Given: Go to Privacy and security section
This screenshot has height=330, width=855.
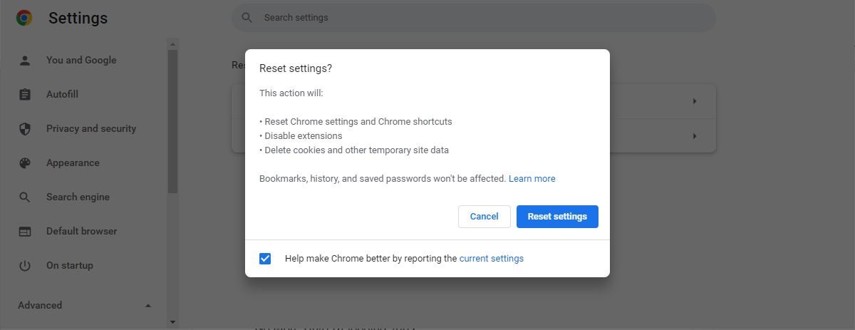Looking at the screenshot, I should point(91,129).
